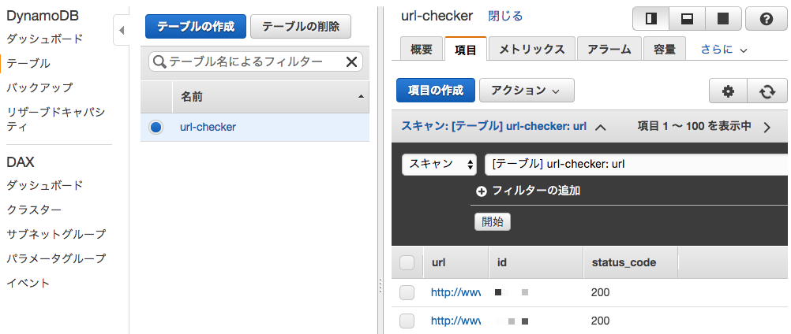Open the url-checker table link
The image size is (791, 334).
tap(208, 128)
